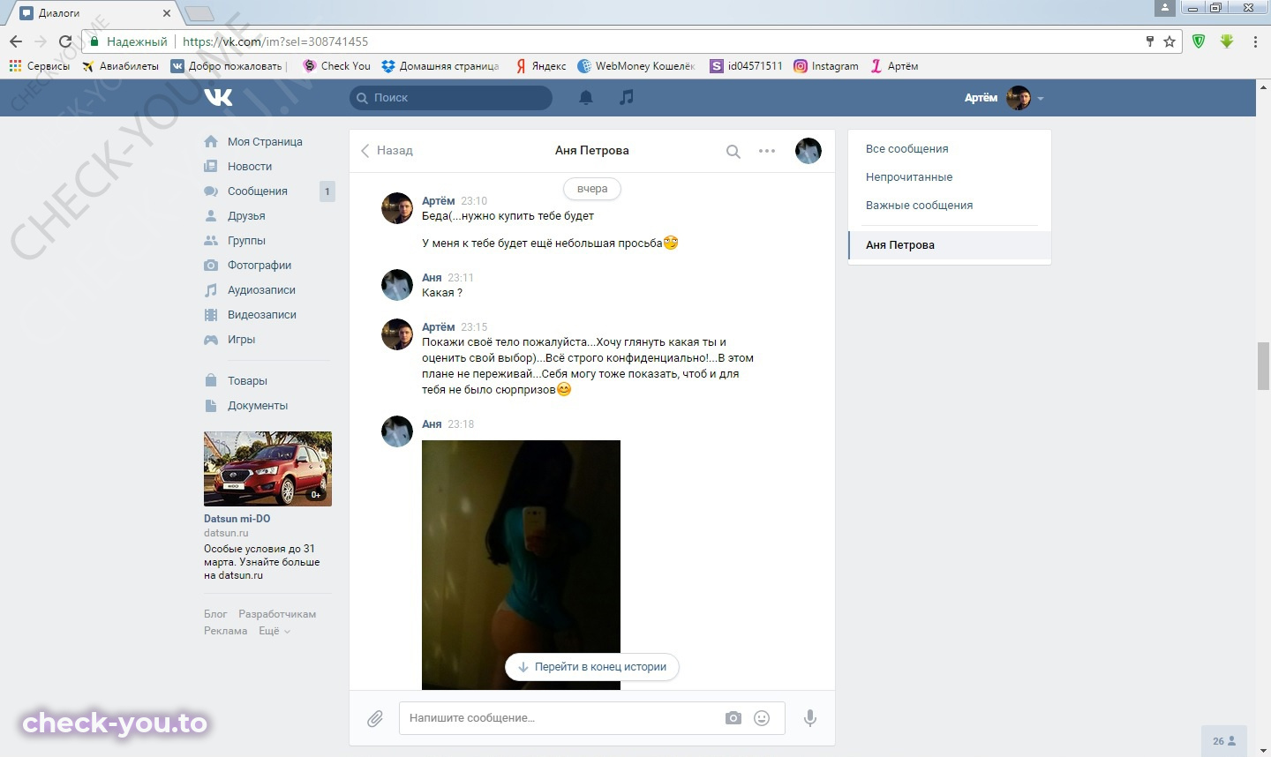Go to Моя Страница
This screenshot has width=1271, height=757.
click(x=266, y=142)
